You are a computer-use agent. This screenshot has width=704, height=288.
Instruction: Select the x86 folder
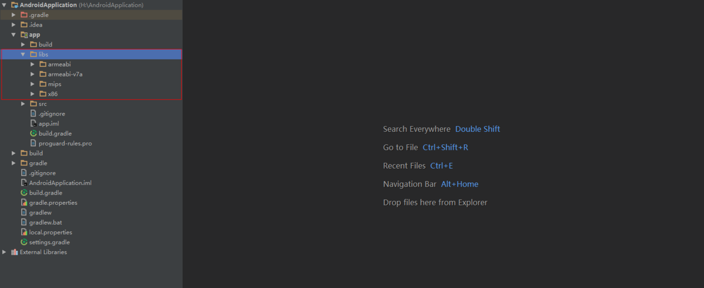tap(53, 94)
